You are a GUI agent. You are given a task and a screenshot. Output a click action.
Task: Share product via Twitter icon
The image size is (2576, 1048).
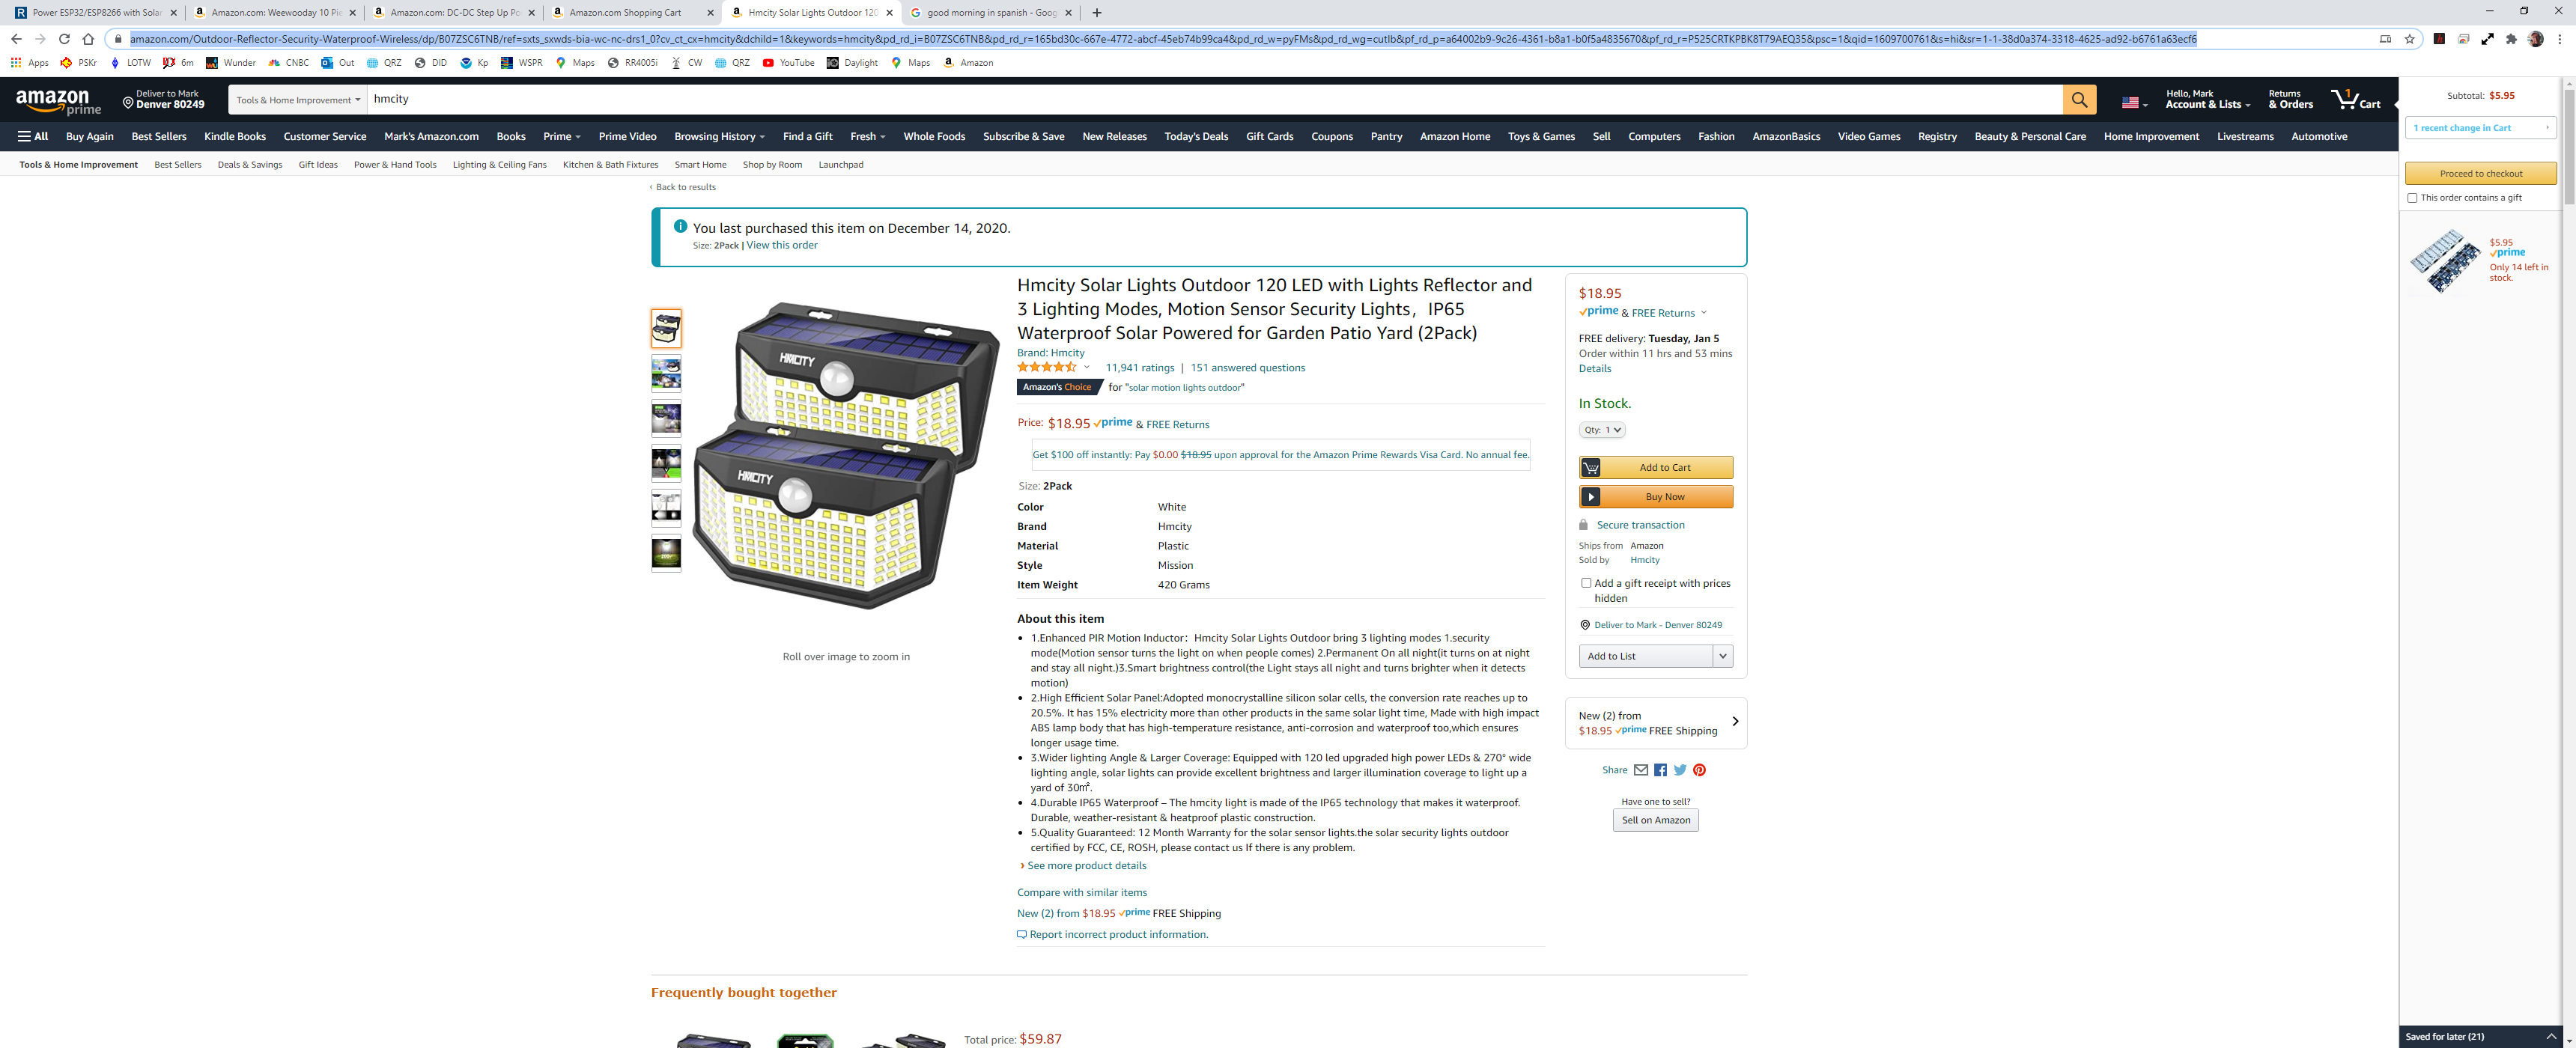click(x=1680, y=770)
